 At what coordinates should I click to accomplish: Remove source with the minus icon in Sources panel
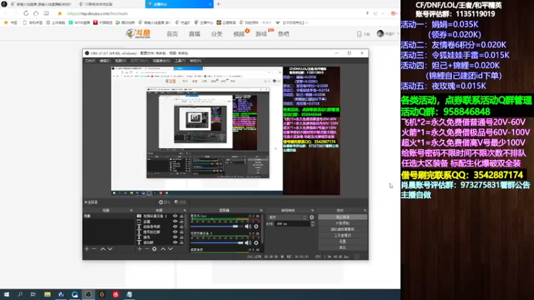tap(147, 249)
